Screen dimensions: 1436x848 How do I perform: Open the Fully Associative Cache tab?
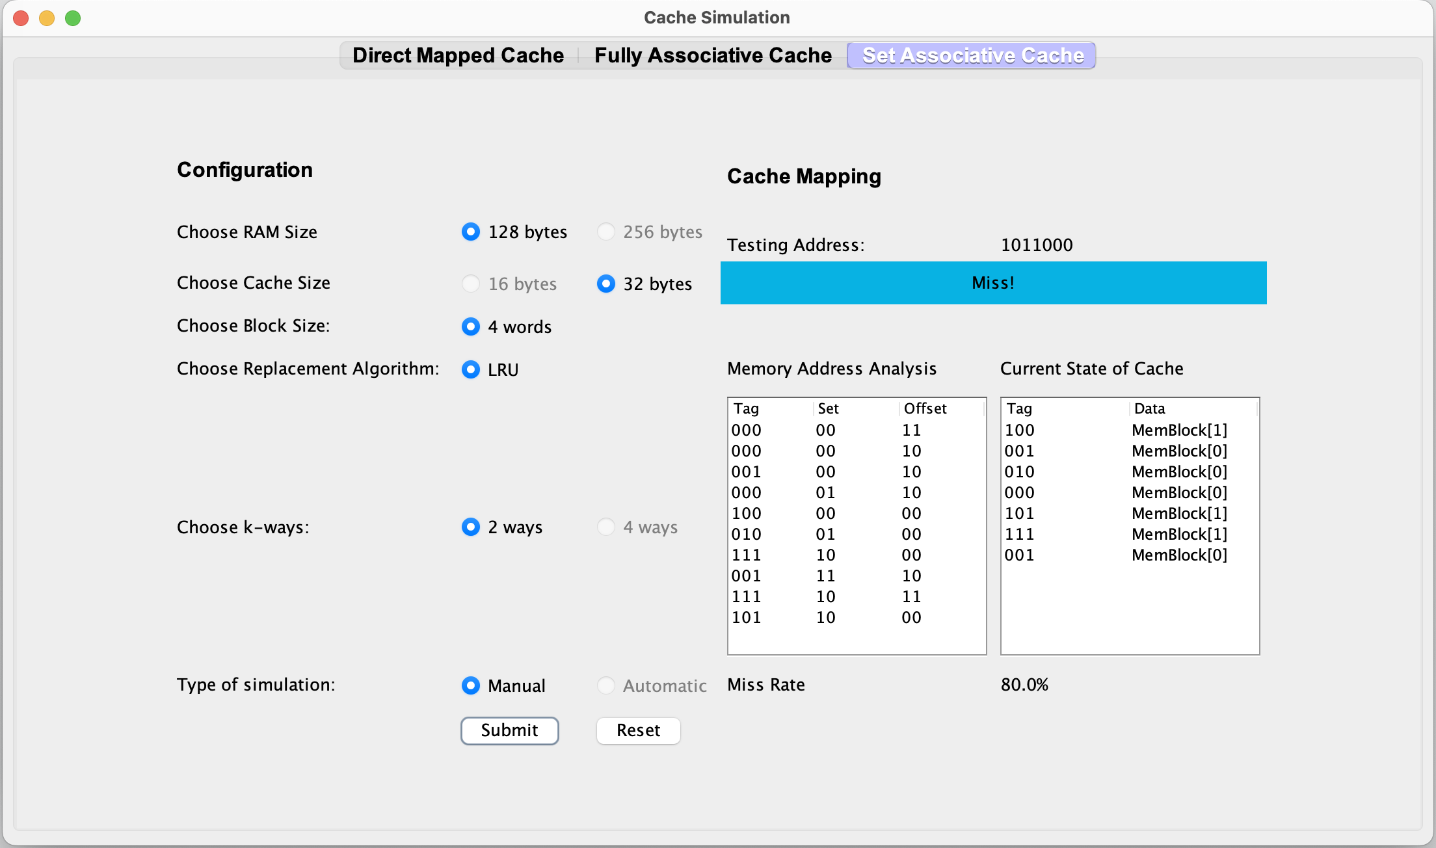(x=713, y=55)
